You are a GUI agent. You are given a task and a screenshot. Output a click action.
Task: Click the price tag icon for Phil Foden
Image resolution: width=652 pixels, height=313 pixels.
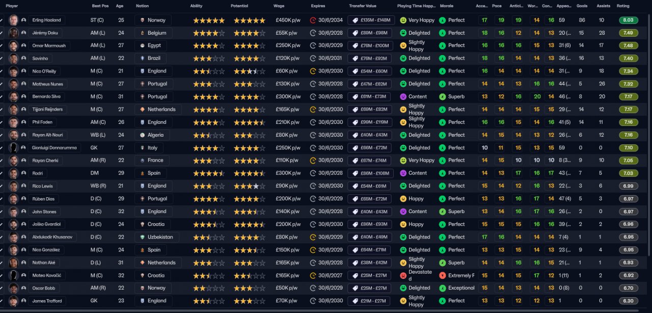tap(355, 122)
